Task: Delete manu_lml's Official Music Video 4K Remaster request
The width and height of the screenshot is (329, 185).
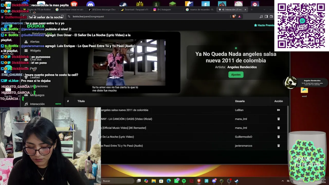Action: pos(278,128)
